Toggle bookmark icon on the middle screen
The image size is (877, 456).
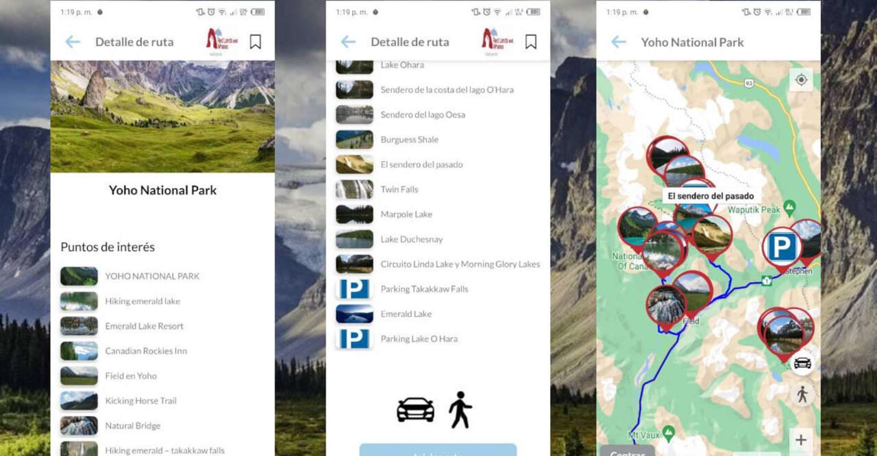point(531,42)
